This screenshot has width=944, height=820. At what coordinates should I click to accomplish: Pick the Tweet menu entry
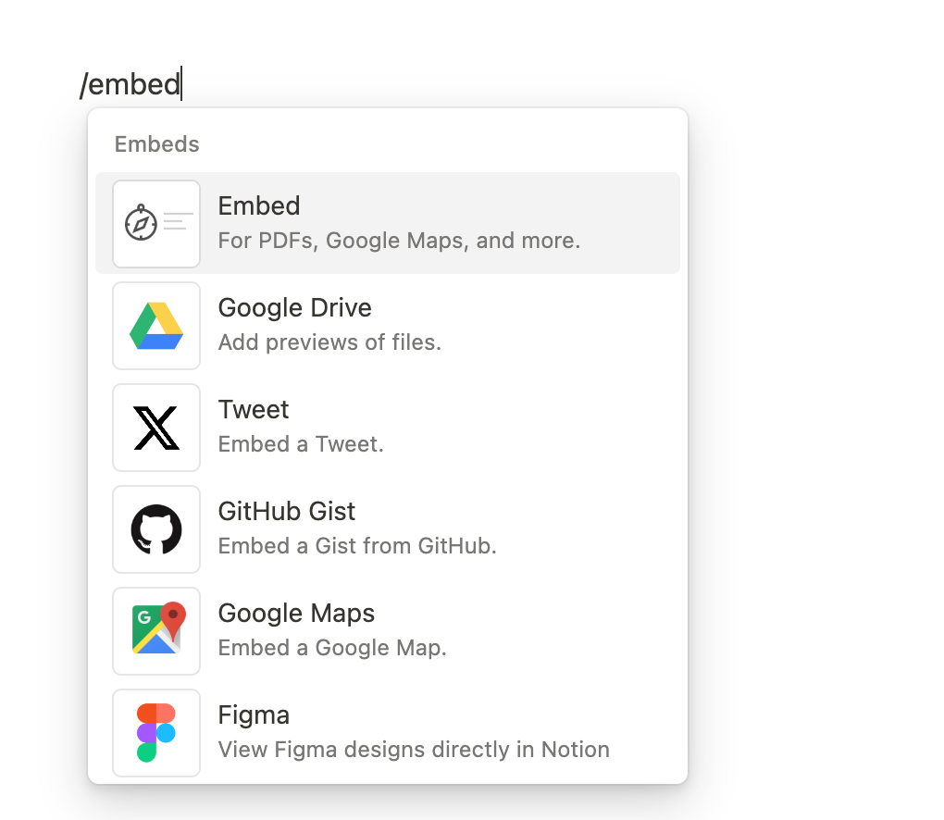pyautogui.click(x=254, y=409)
